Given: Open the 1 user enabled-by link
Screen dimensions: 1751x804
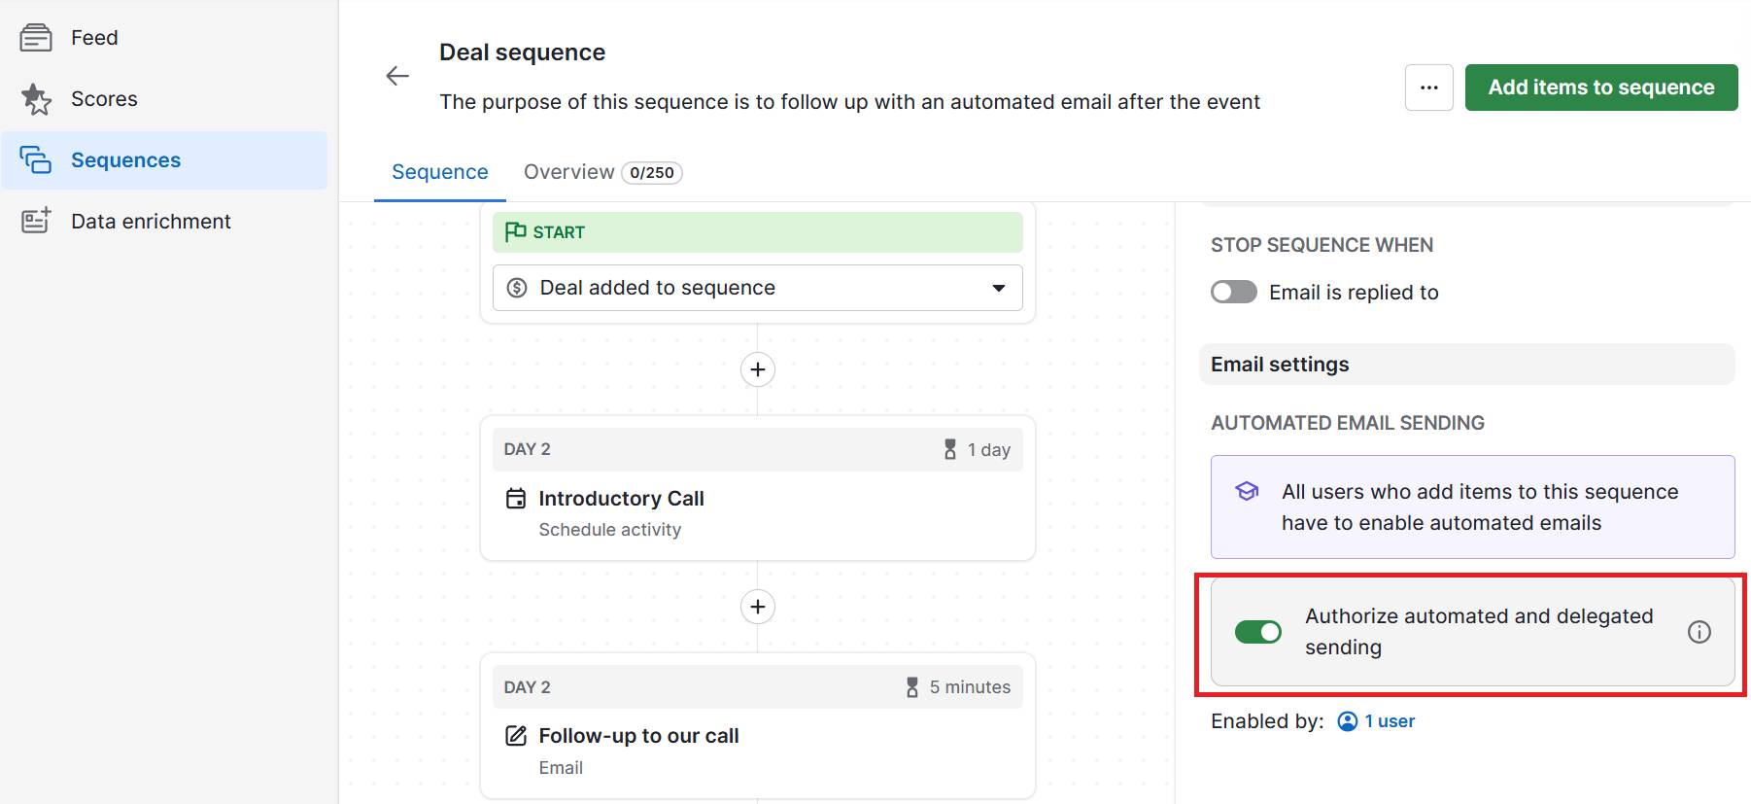Looking at the screenshot, I should [1389, 720].
